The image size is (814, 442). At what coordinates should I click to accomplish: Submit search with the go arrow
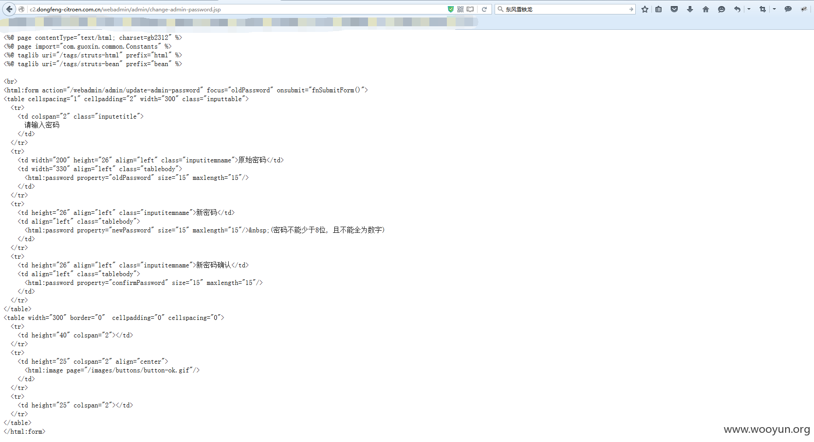coord(631,9)
